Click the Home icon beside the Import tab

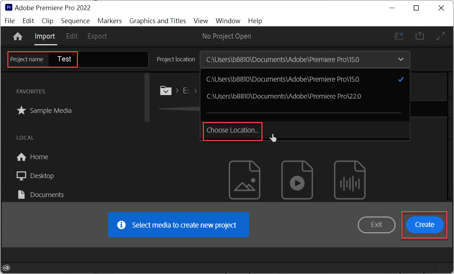pos(18,36)
